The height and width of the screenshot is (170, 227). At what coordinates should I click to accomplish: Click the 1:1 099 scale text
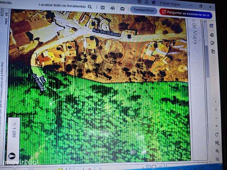pyautogui.click(x=14, y=130)
